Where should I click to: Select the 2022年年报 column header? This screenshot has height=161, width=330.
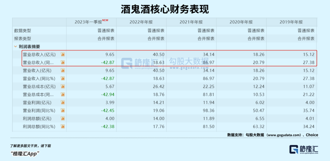[141, 22]
